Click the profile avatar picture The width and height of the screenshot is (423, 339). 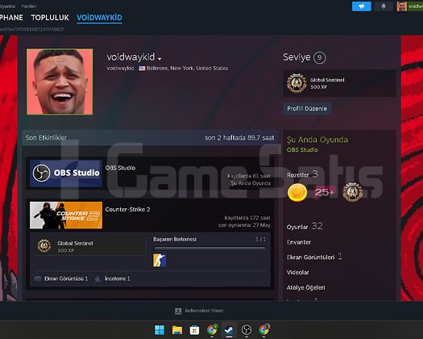coord(60,82)
